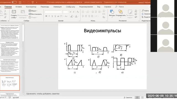Open the change case Aa dropdown
The width and height of the screenshot is (177, 99).
(66, 16)
